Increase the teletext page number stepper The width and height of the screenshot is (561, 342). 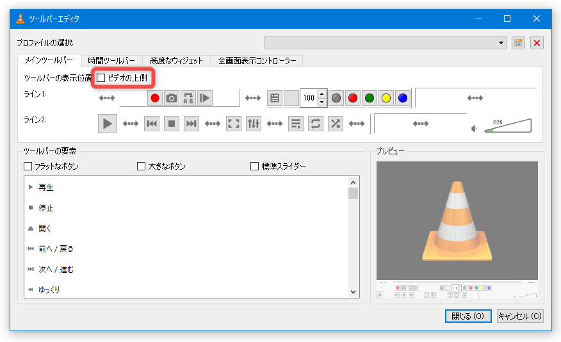point(322,94)
